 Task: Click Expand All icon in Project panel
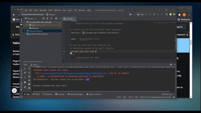click(x=47, y=19)
